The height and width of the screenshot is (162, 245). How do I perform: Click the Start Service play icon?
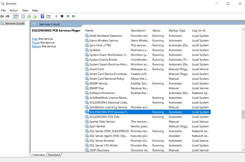pos(56,16)
